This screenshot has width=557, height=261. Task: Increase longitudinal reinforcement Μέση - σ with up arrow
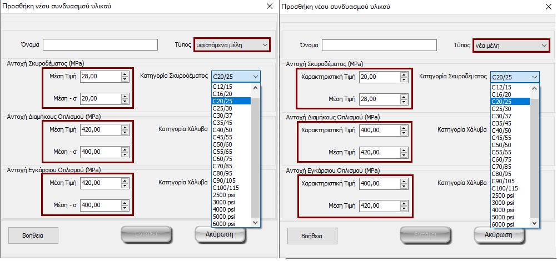click(x=125, y=149)
